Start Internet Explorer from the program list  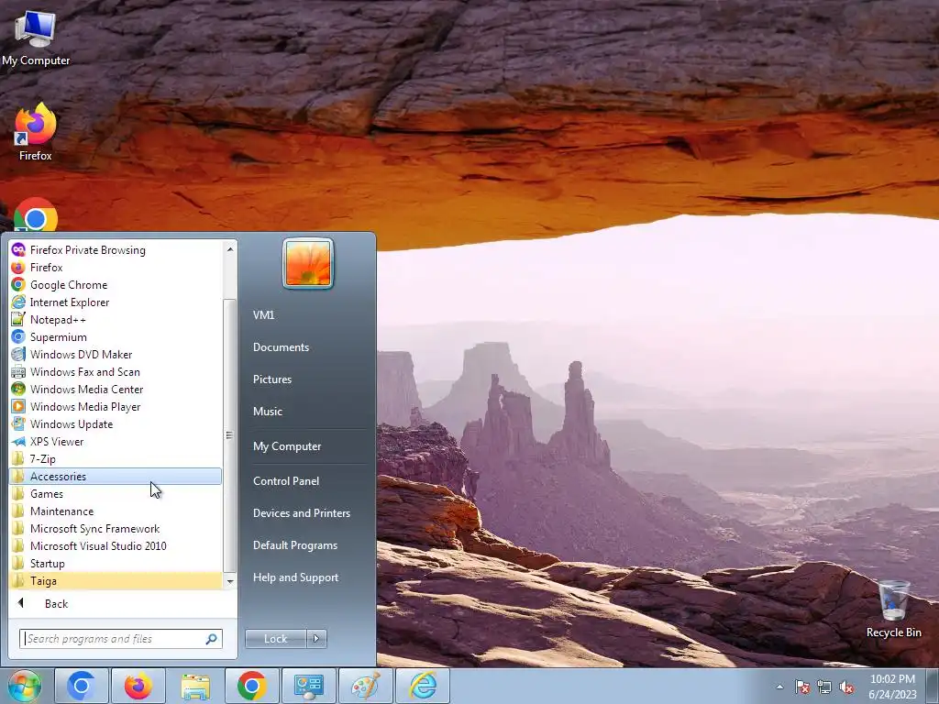click(116, 302)
